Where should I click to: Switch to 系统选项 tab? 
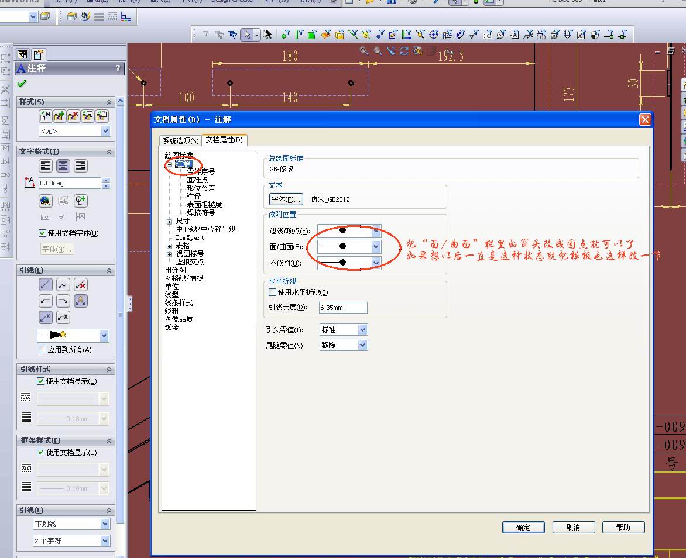click(180, 140)
